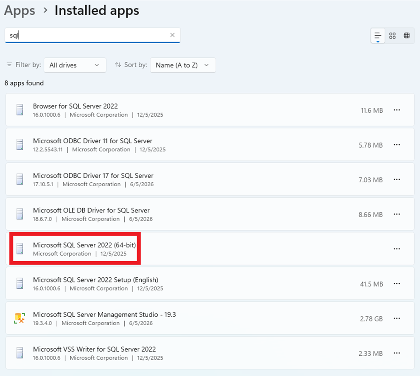Click the SQL Server 2022 (64-bit) app icon
This screenshot has width=420, height=377.
[20, 249]
